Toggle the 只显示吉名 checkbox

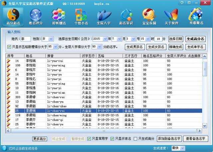point(112,139)
